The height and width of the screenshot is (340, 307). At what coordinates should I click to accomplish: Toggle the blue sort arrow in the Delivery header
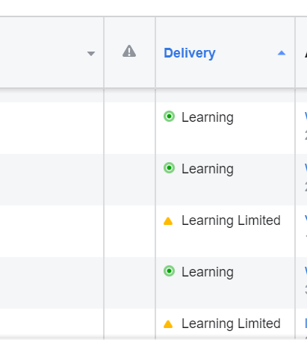click(x=282, y=53)
